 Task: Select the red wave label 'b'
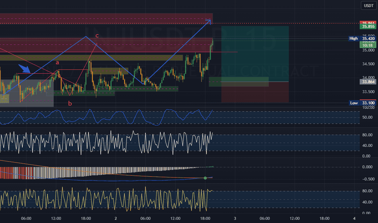coord(70,104)
